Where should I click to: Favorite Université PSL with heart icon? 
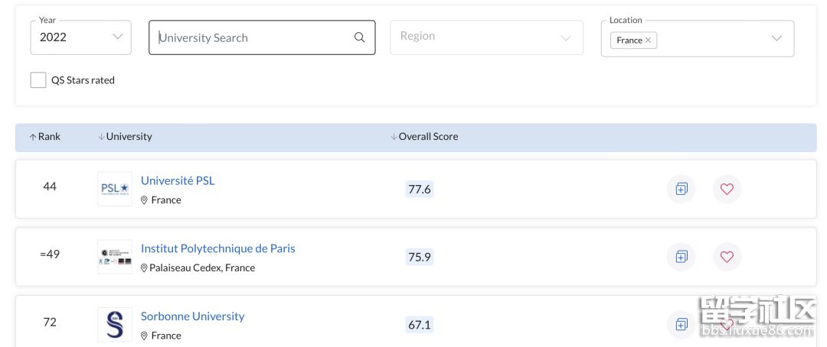tap(727, 189)
